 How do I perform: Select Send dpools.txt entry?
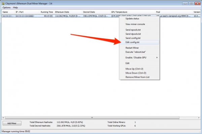(133, 34)
